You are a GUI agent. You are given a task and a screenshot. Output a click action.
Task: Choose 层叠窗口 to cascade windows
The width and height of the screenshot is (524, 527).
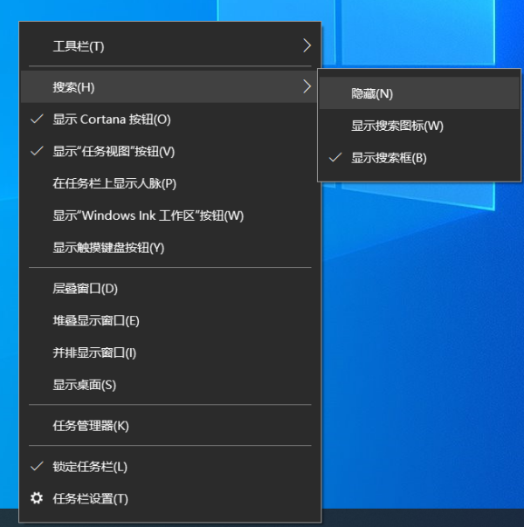[85, 288]
